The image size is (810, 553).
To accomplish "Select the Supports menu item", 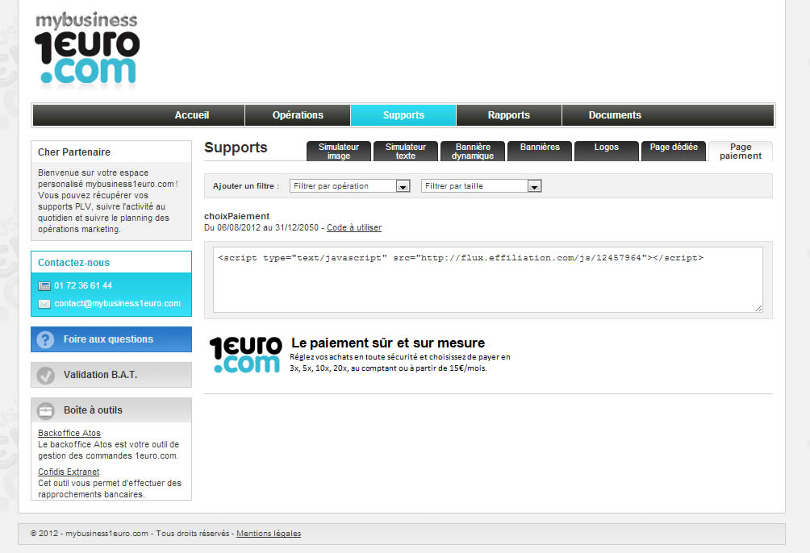I will tap(403, 115).
